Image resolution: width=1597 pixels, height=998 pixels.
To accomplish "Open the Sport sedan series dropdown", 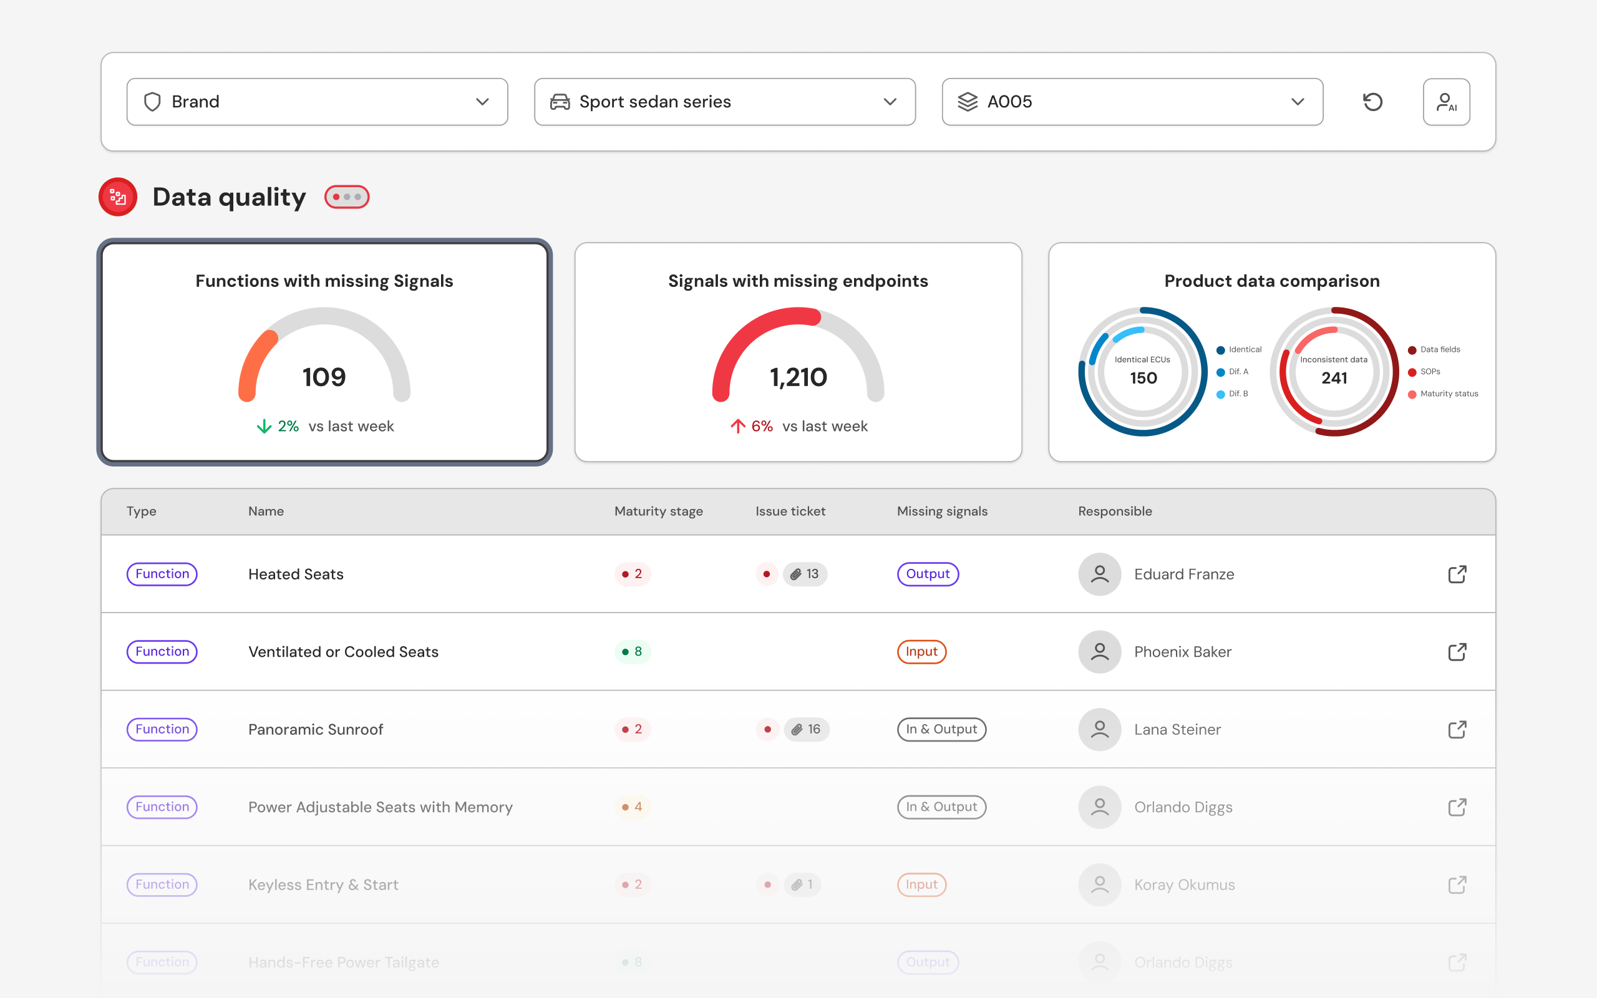I will pyautogui.click(x=724, y=102).
